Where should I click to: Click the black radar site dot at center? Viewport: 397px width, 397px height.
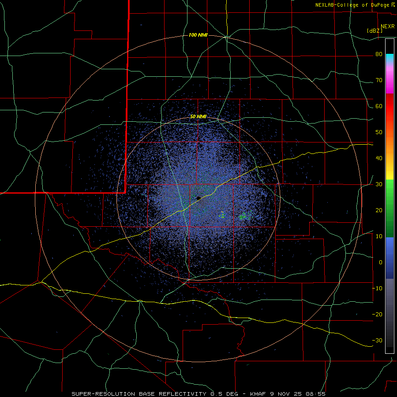coord(198,198)
